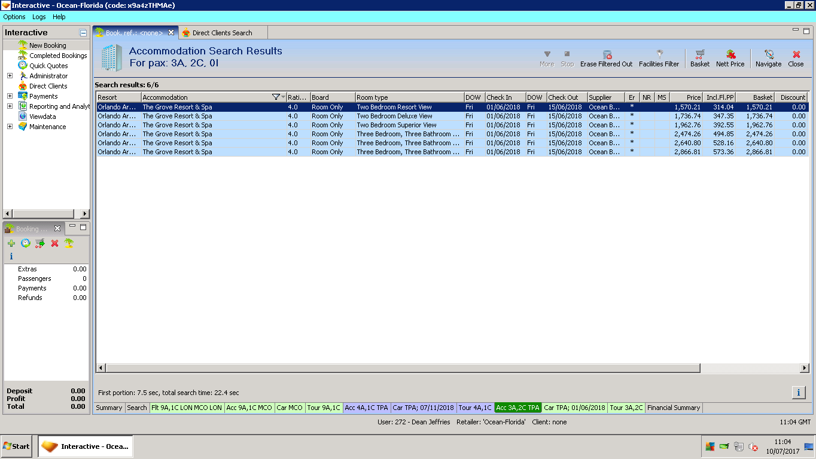The height and width of the screenshot is (459, 816).
Task: Switch to the Direct Clients Search tab
Action: click(222, 33)
